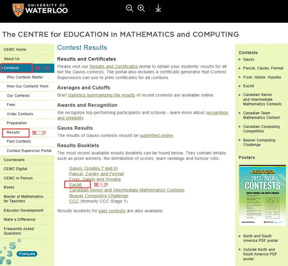Open the About Us menu item
Viewport: 288px width, 266px height.
(12, 59)
